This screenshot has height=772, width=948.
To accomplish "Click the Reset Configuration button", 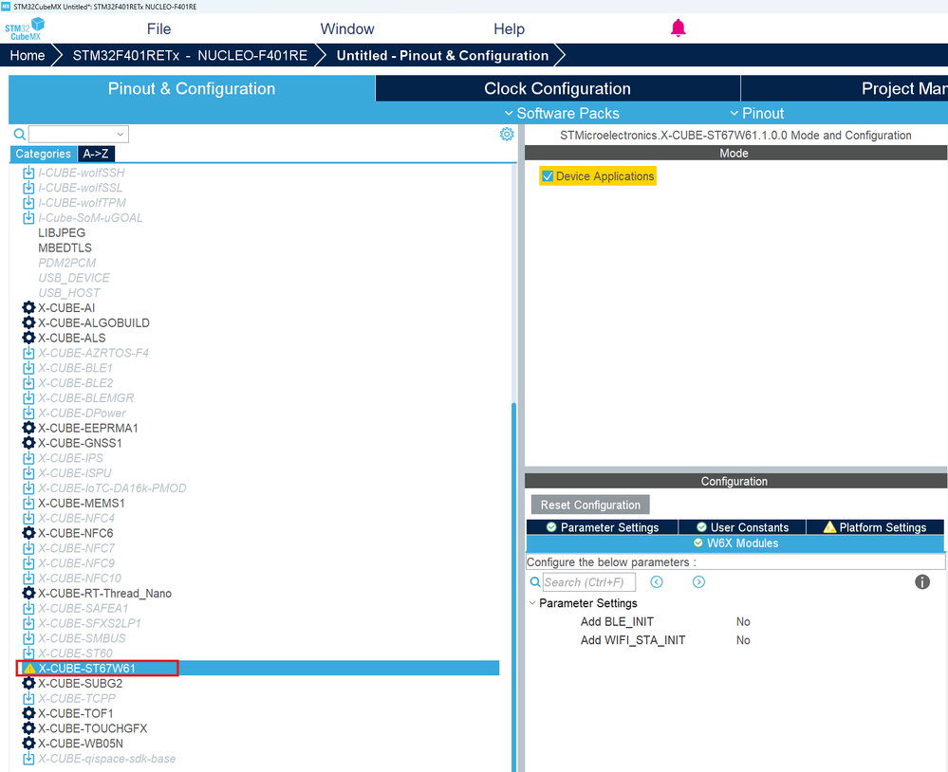I will (590, 505).
